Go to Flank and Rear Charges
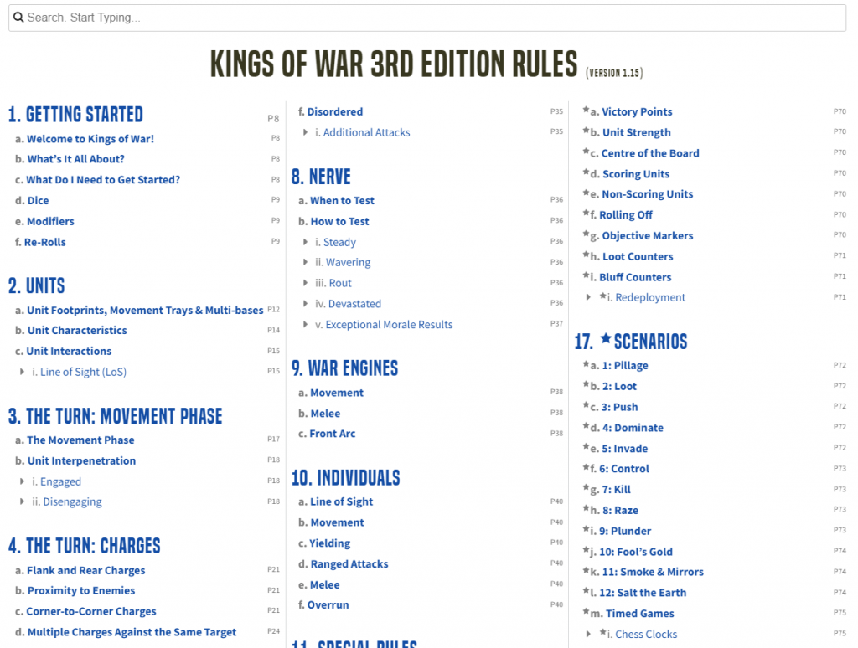The width and height of the screenshot is (858, 648). (85, 570)
